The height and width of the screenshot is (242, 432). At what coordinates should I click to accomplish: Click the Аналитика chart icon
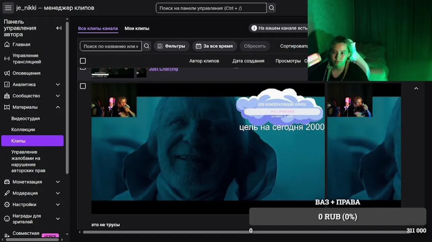point(7,85)
